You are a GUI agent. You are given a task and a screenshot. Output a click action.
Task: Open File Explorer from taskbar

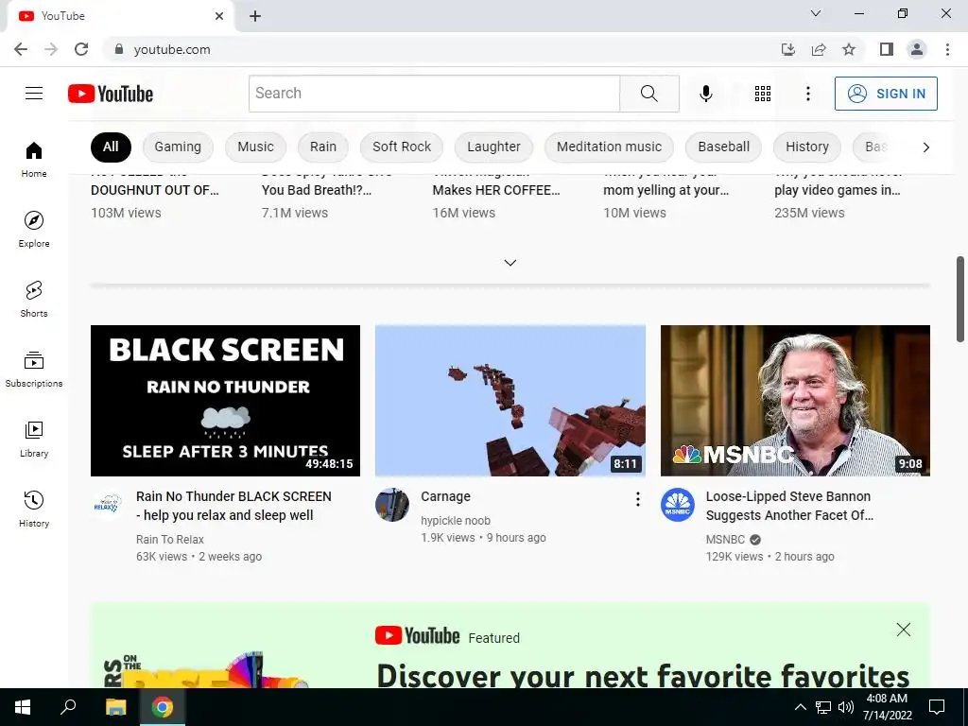click(x=115, y=707)
